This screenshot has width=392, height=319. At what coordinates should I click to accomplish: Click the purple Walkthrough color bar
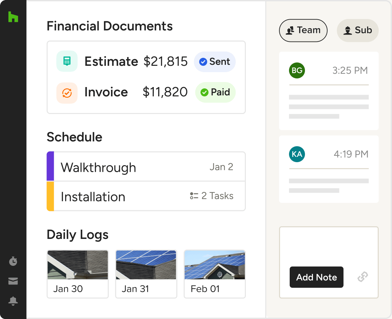click(50, 166)
